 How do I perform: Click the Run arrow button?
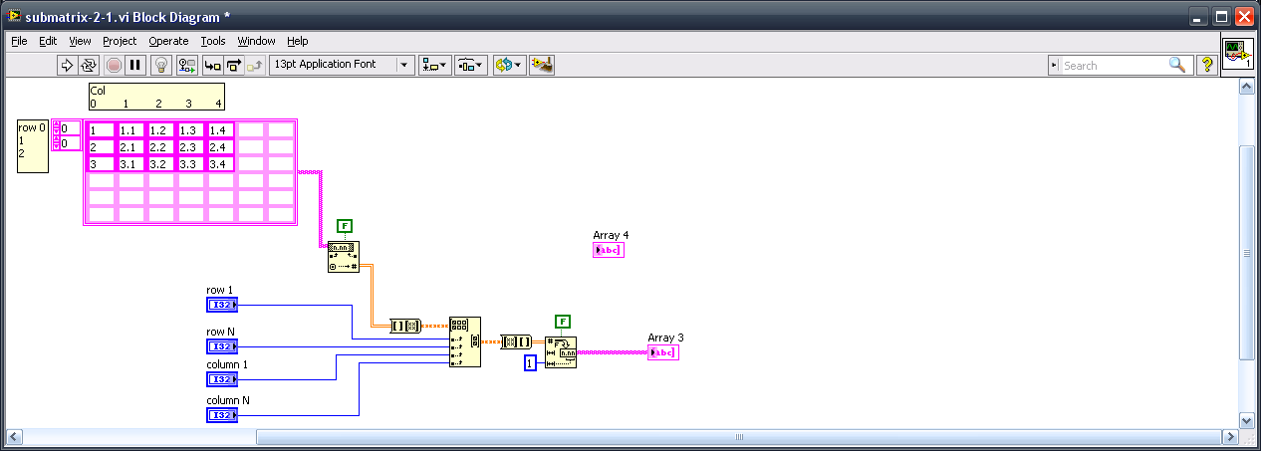click(68, 65)
